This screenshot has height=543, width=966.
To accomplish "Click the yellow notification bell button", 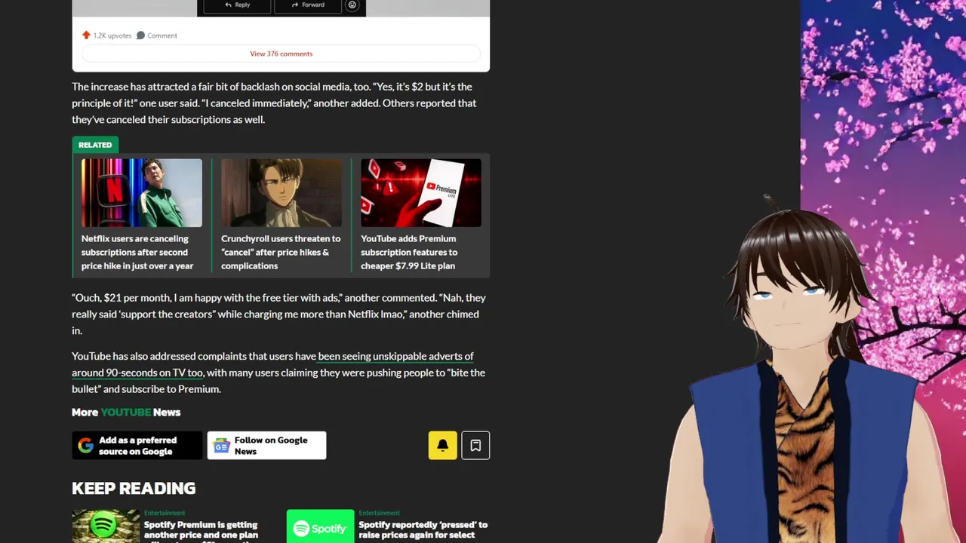I will click(x=443, y=446).
